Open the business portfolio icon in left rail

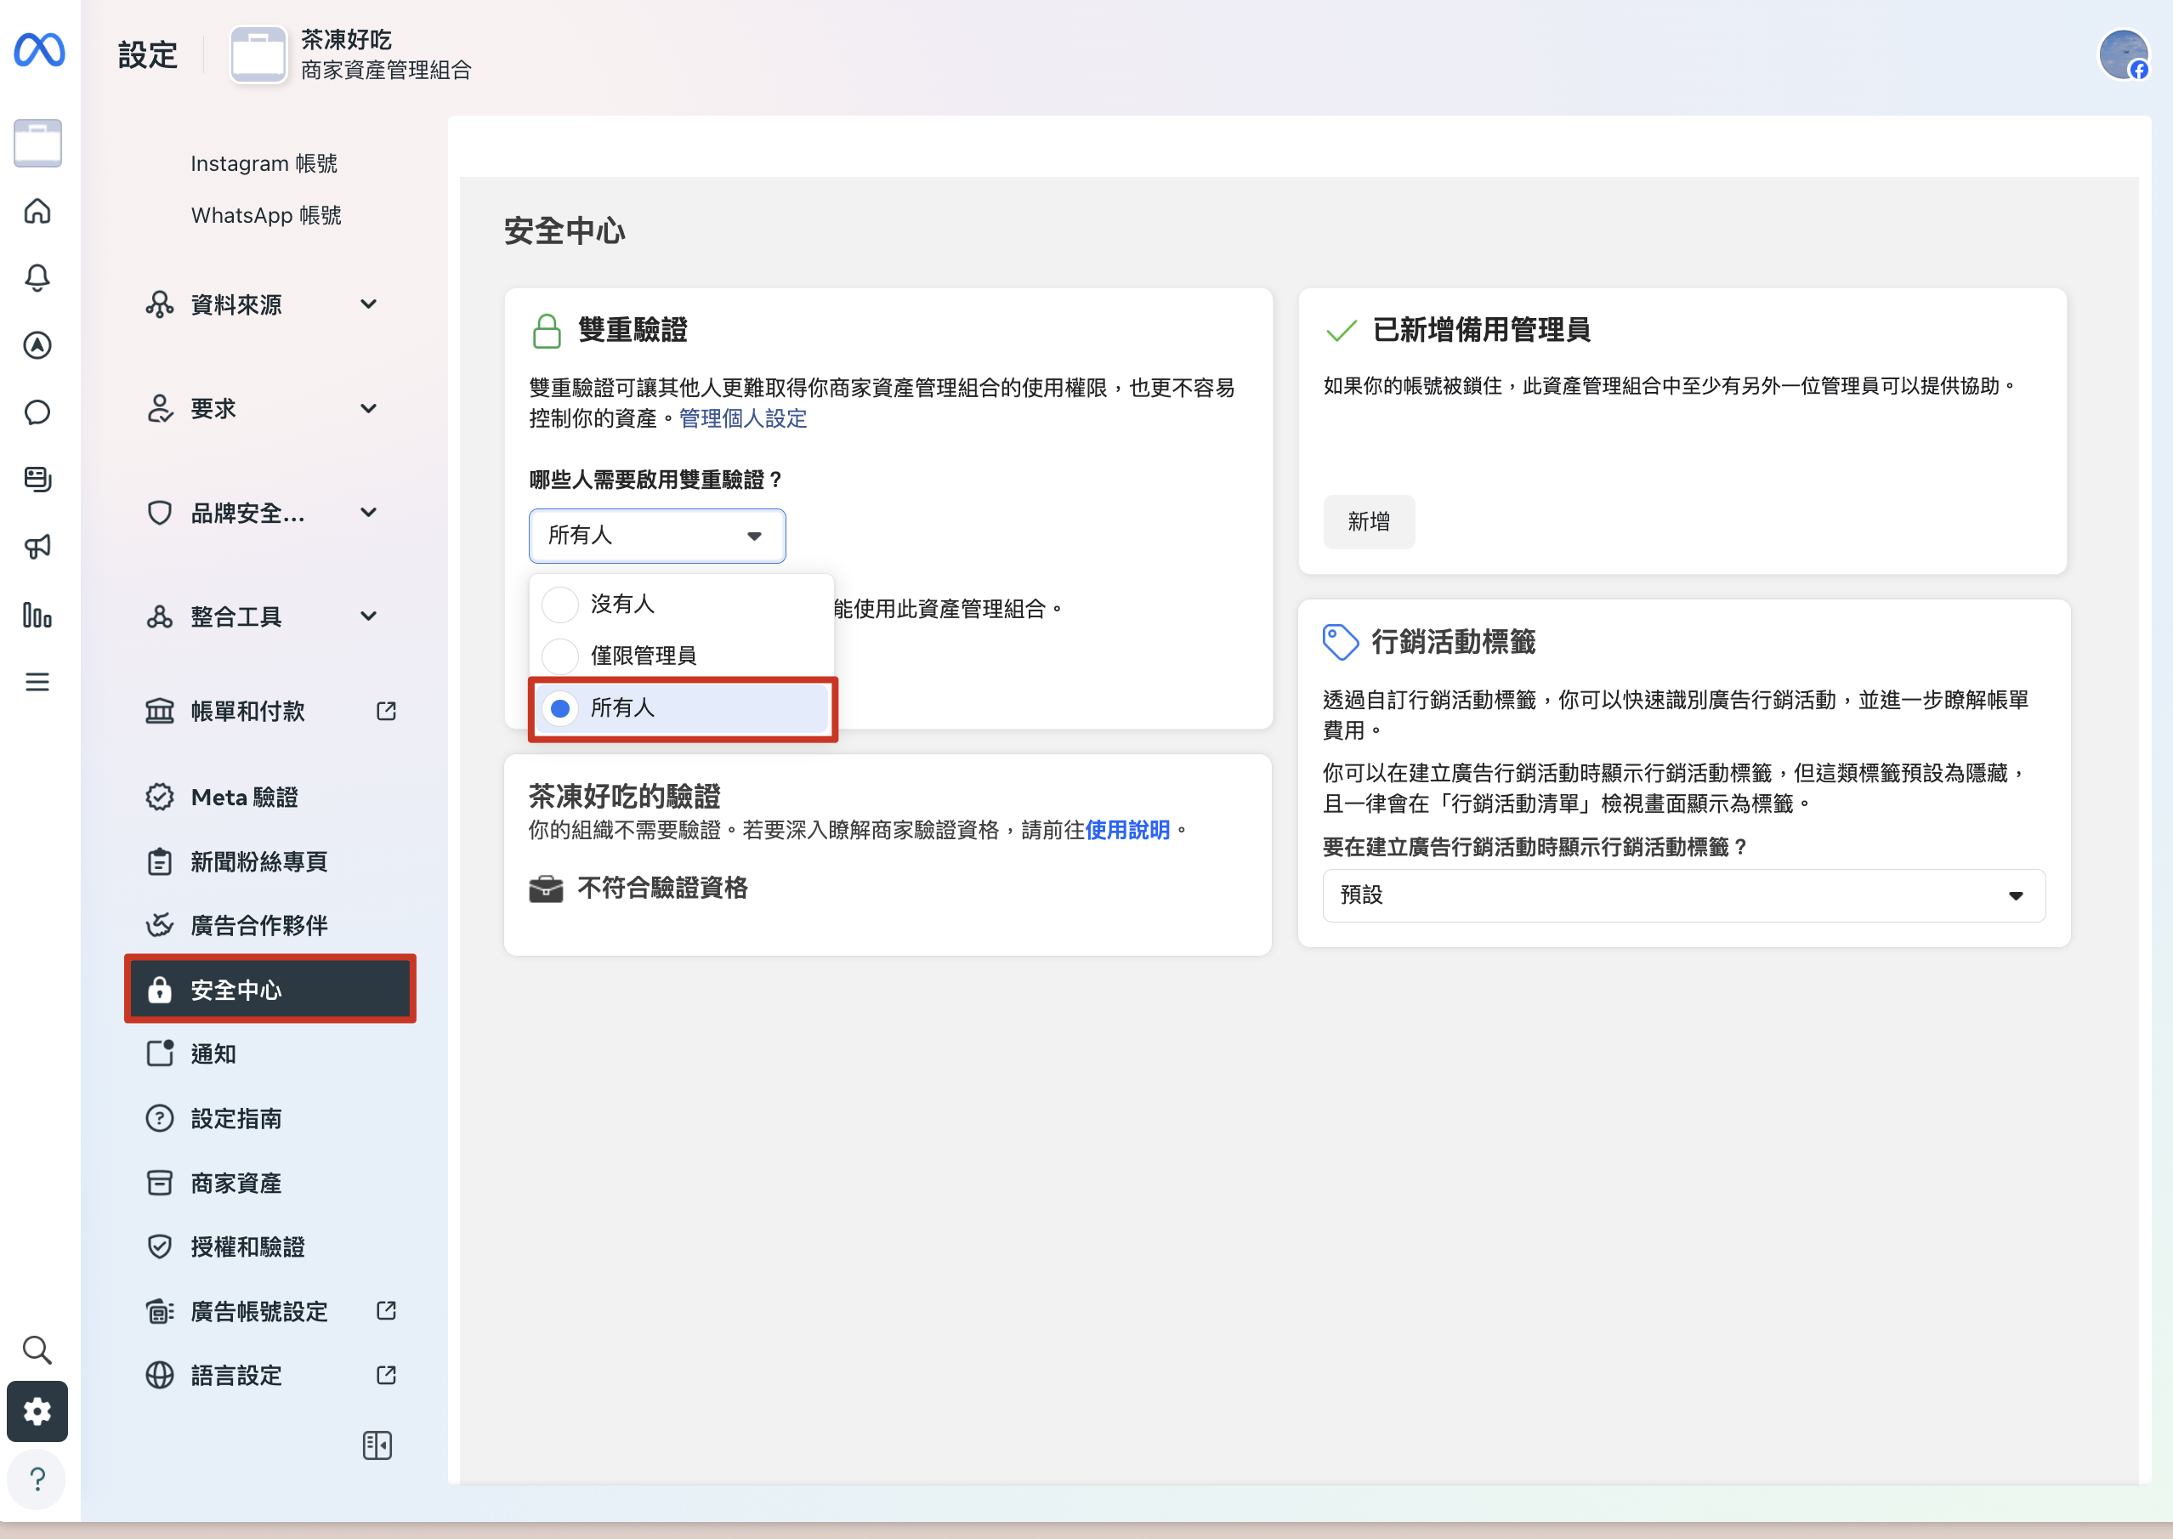pyautogui.click(x=38, y=143)
